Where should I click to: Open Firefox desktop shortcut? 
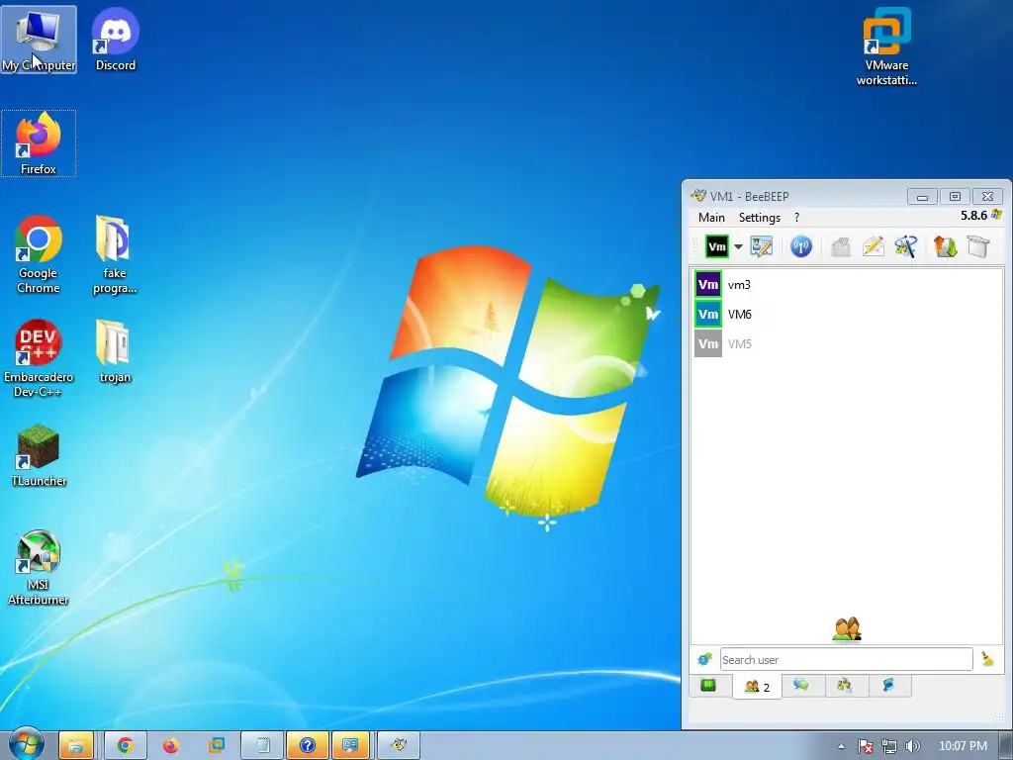tap(39, 143)
